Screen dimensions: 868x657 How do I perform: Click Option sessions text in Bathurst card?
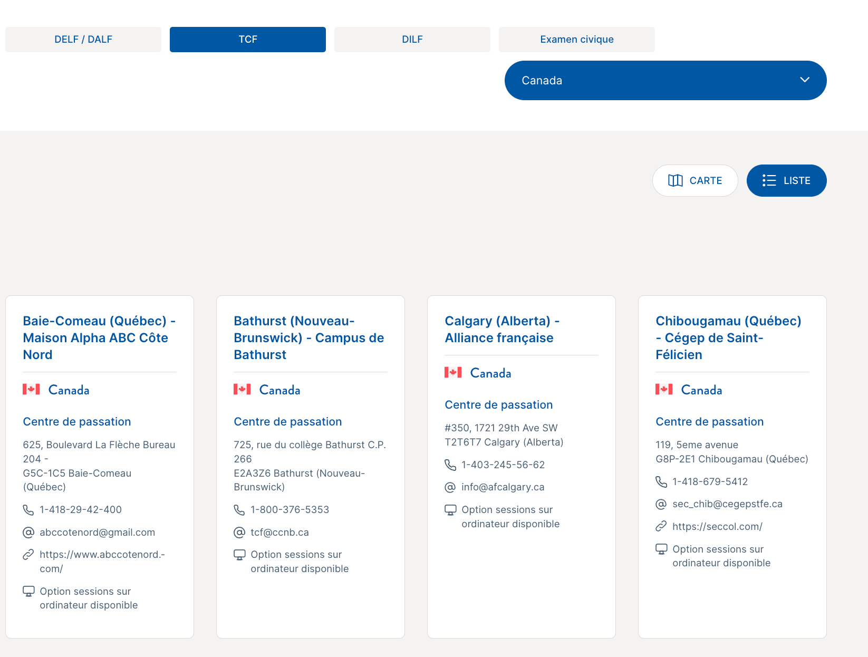(x=300, y=562)
